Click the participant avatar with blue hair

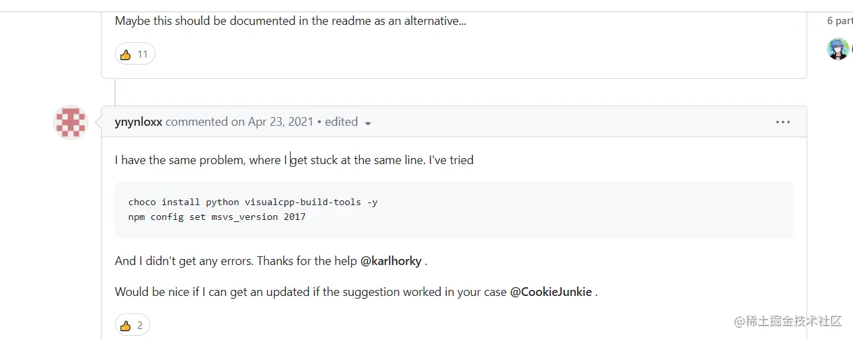tap(838, 49)
